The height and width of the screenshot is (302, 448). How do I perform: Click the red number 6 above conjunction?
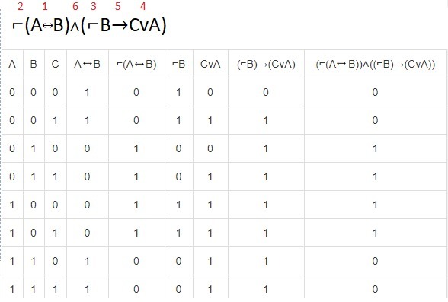tap(75, 6)
